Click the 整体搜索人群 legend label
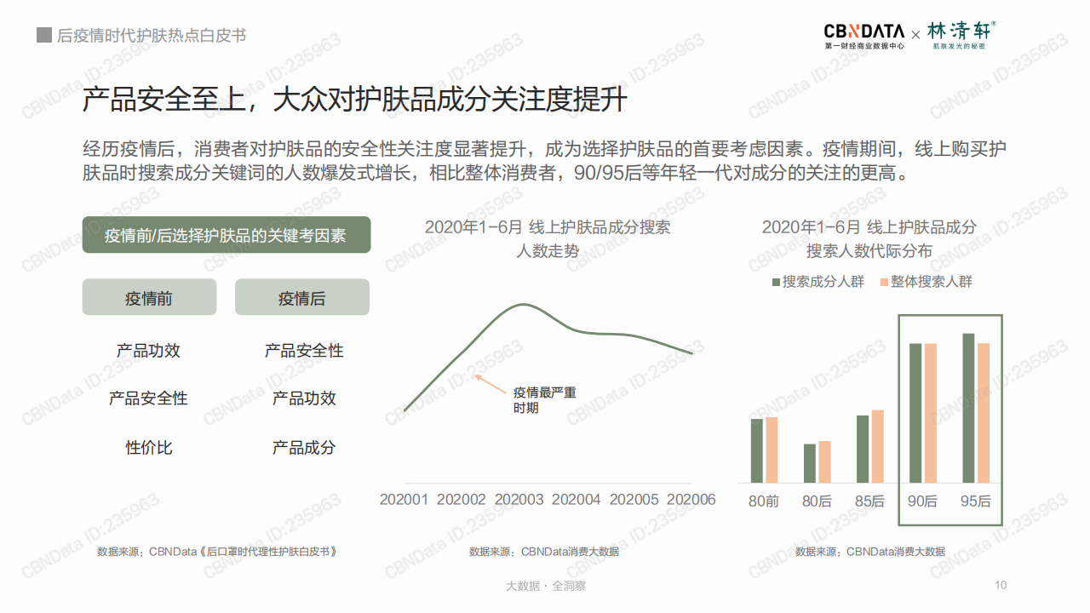Image resolution: width=1090 pixels, height=613 pixels. click(932, 282)
